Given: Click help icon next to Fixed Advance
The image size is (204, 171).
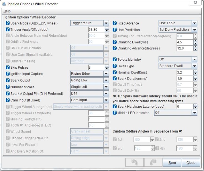Looking at the screenshot, I should pyautogui.click(x=115, y=23).
